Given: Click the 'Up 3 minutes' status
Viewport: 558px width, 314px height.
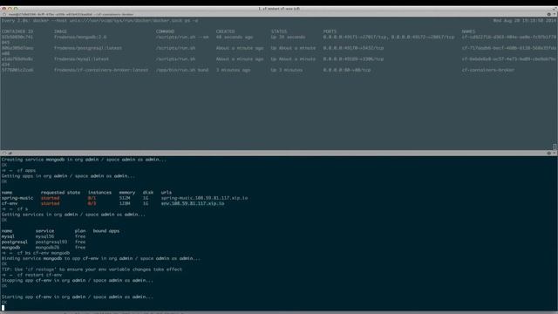Looking at the screenshot, I should tap(287, 70).
